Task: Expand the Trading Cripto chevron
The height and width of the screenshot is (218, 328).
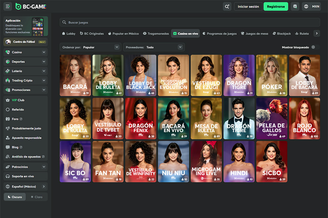Action: tap(44, 80)
